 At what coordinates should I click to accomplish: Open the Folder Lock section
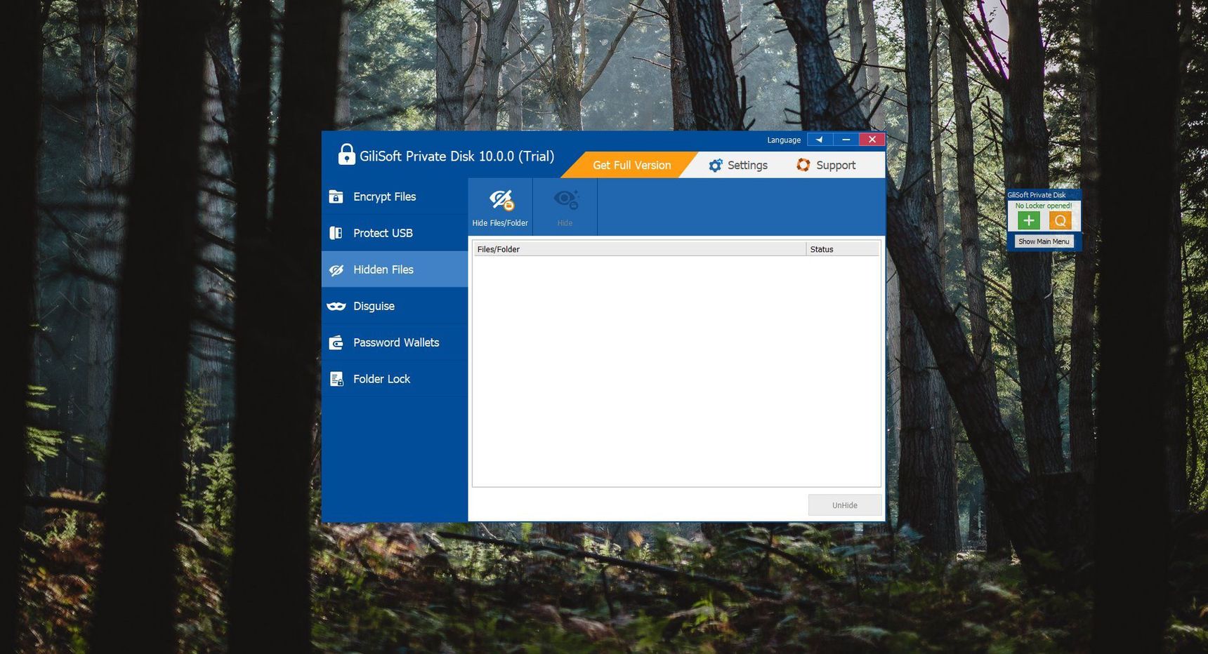click(x=395, y=379)
